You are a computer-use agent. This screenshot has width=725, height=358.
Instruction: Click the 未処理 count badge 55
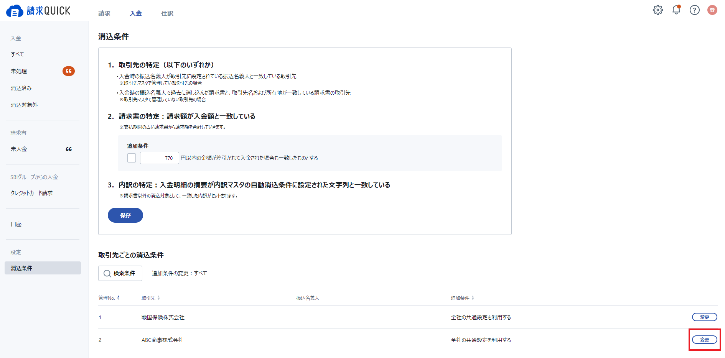[69, 71]
